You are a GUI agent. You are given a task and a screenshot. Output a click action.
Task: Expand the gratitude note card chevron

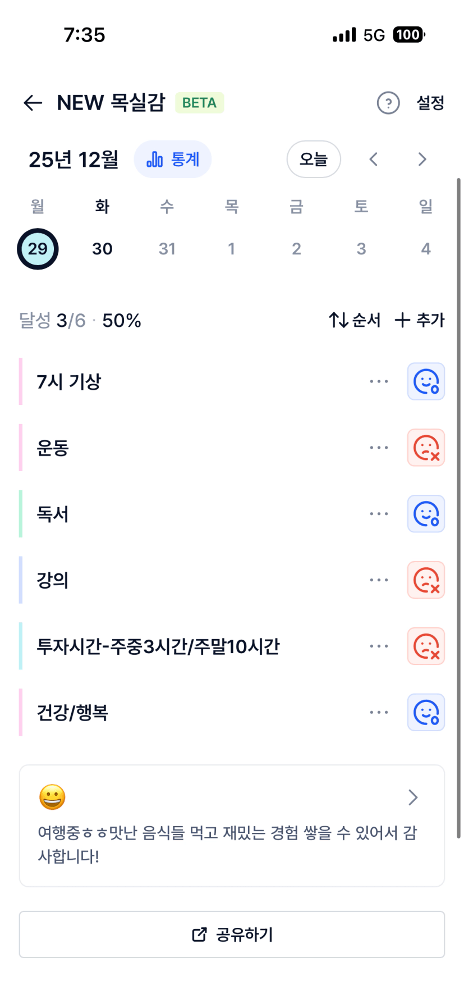[413, 797]
